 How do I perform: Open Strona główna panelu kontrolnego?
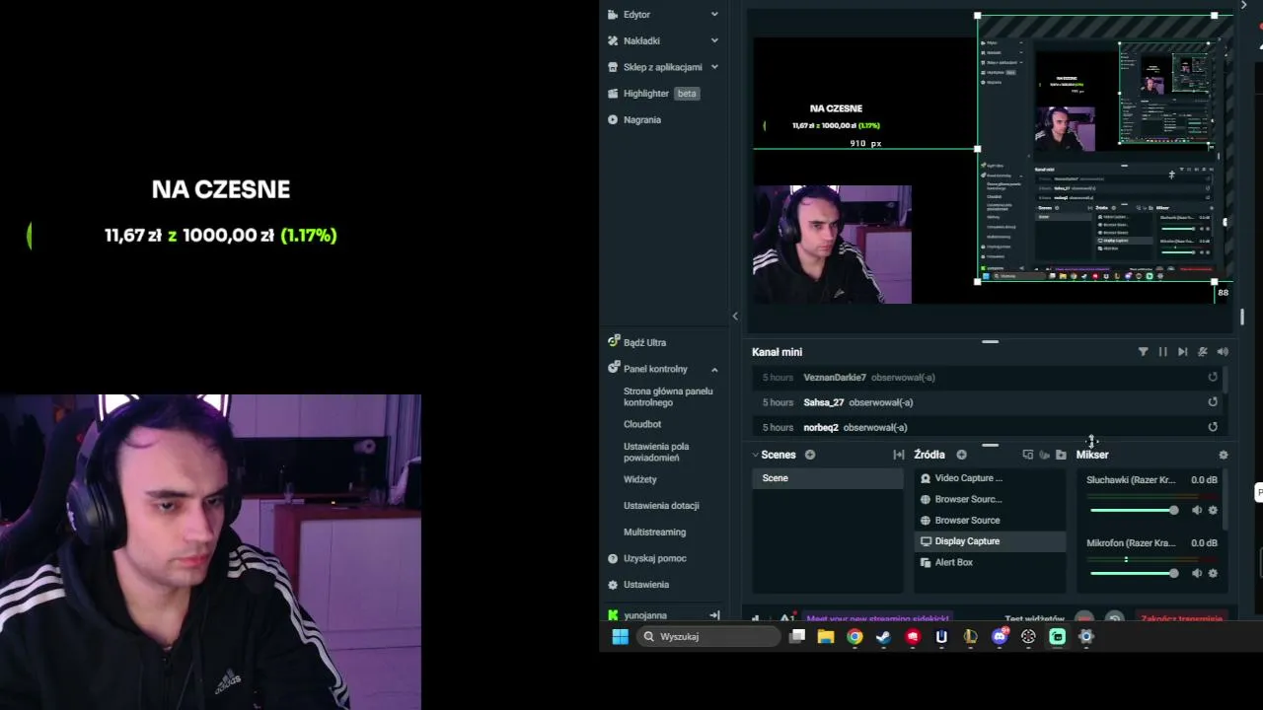668,396
